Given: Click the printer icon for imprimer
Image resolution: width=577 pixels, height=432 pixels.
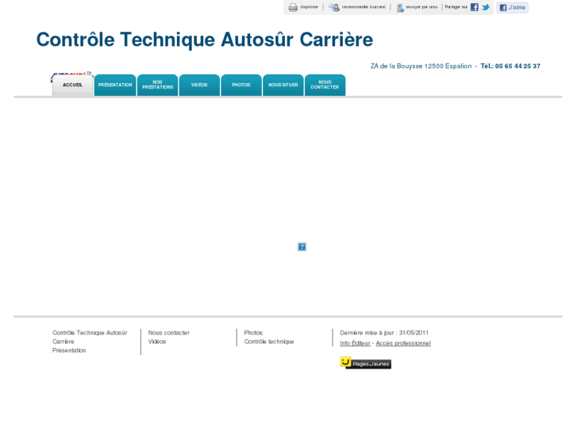Looking at the screenshot, I should 293,7.
